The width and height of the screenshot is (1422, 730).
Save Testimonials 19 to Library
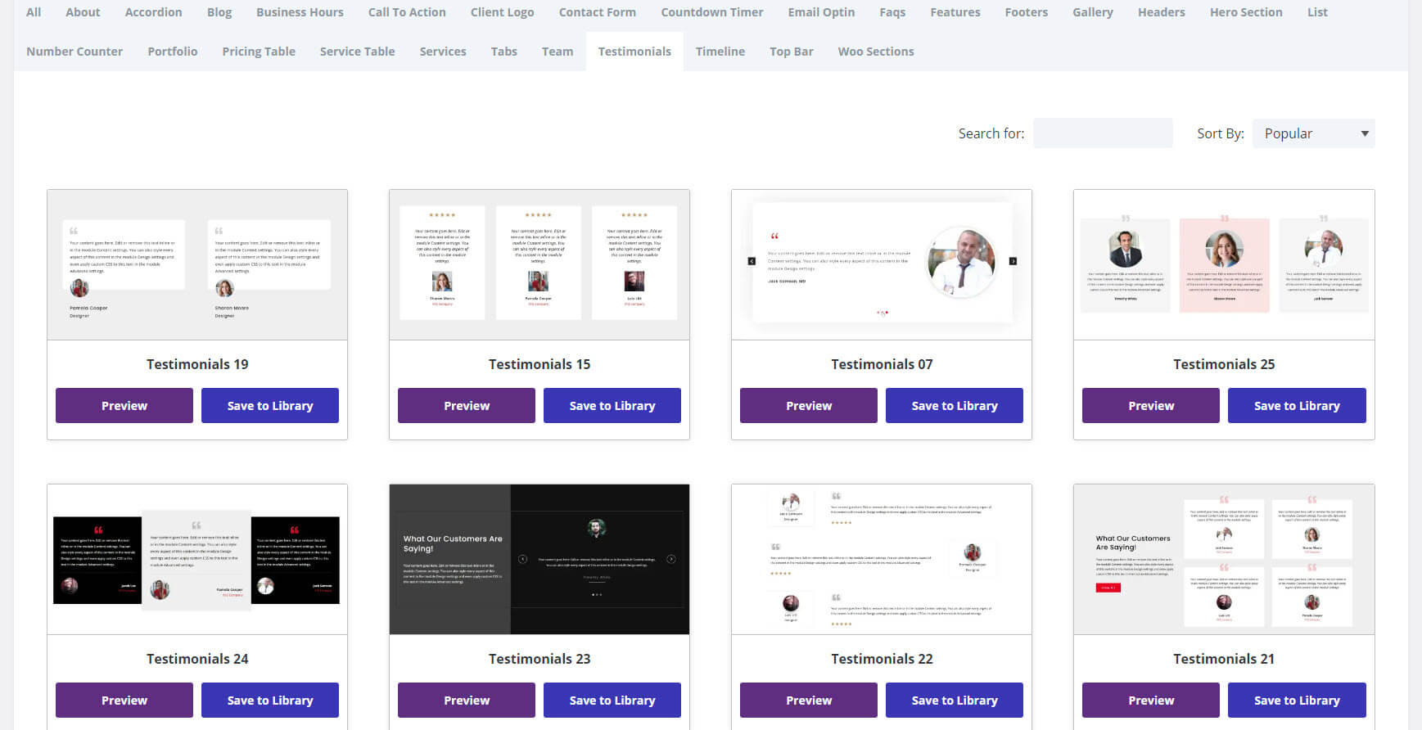point(270,406)
